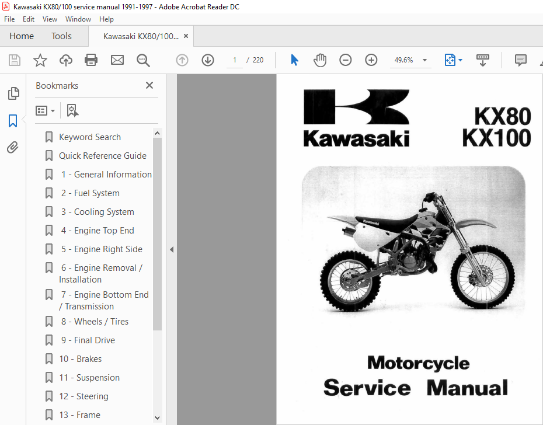Go to previous page up arrow
543x425 pixels.
point(182,60)
